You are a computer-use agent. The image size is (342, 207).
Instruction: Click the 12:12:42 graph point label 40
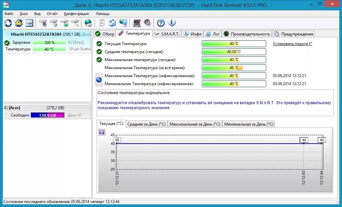304,140
